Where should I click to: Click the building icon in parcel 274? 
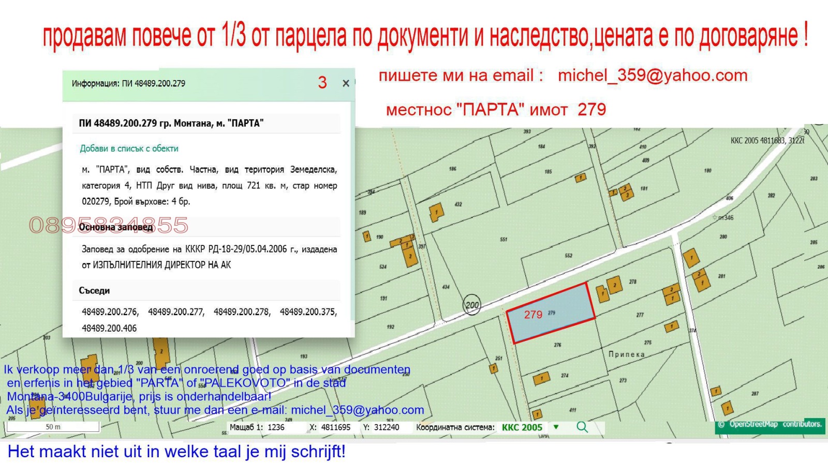pos(541,379)
